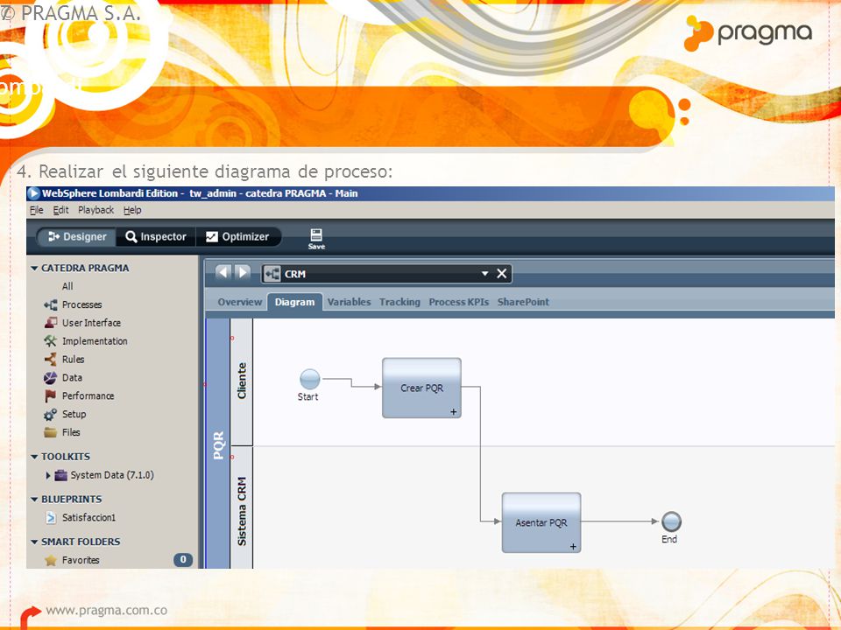Click the Favorites count badge
Viewport: 841px width, 630px height.
click(183, 560)
